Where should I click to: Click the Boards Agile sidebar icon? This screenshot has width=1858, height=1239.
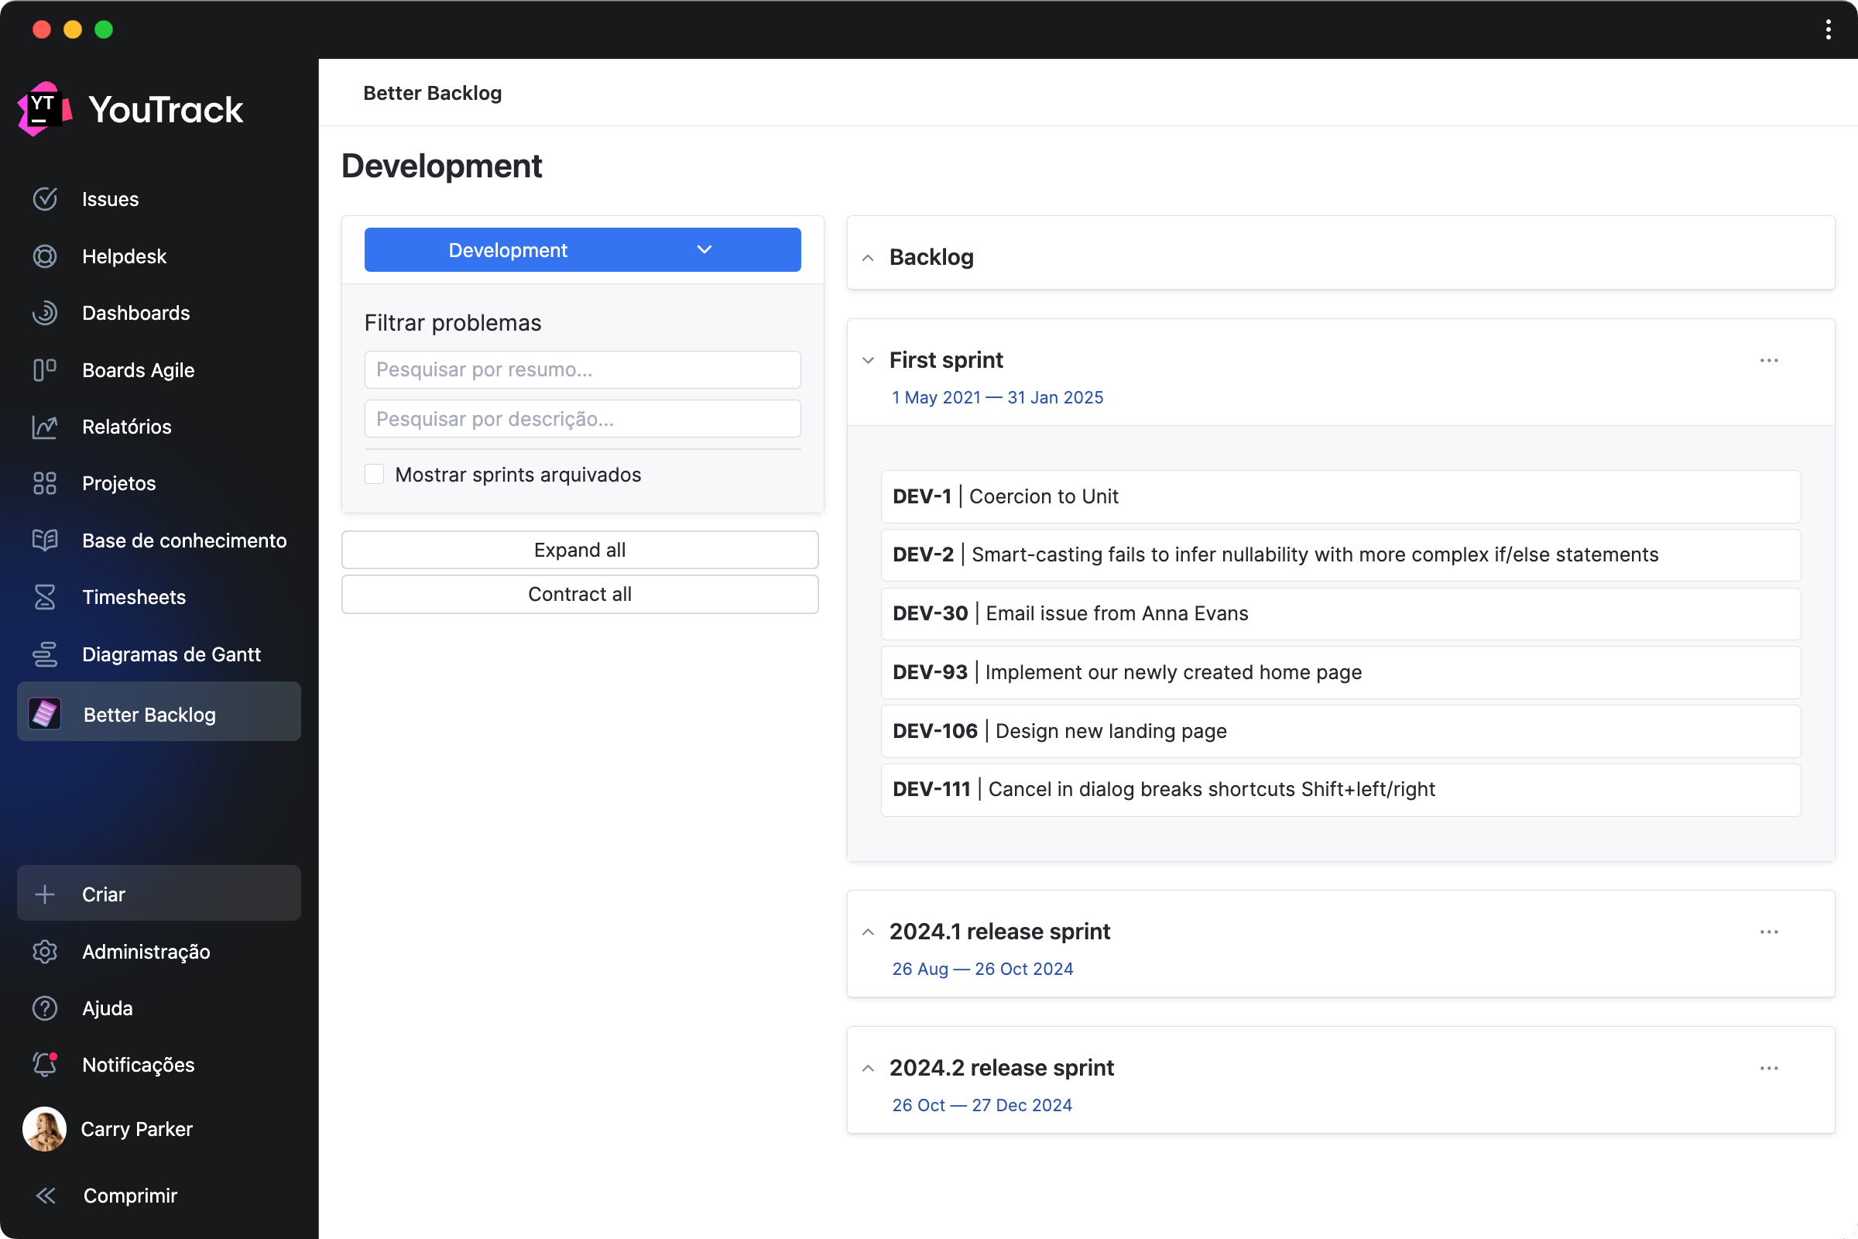(45, 370)
